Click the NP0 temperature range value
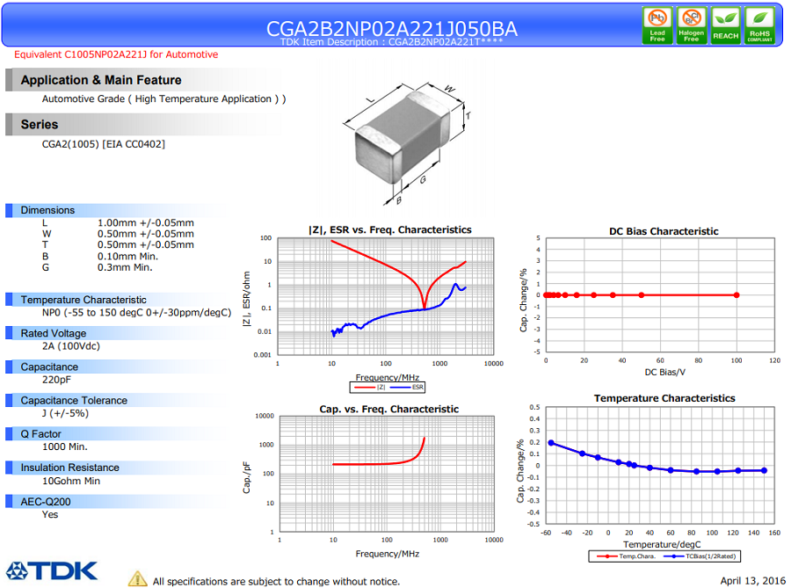The image size is (791, 588). coord(137,313)
